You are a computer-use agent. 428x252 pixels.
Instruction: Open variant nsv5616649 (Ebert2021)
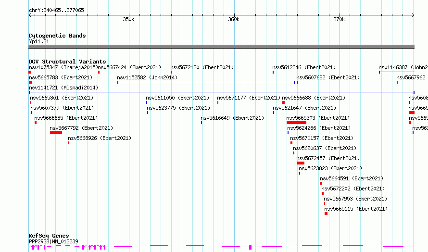pos(233,118)
